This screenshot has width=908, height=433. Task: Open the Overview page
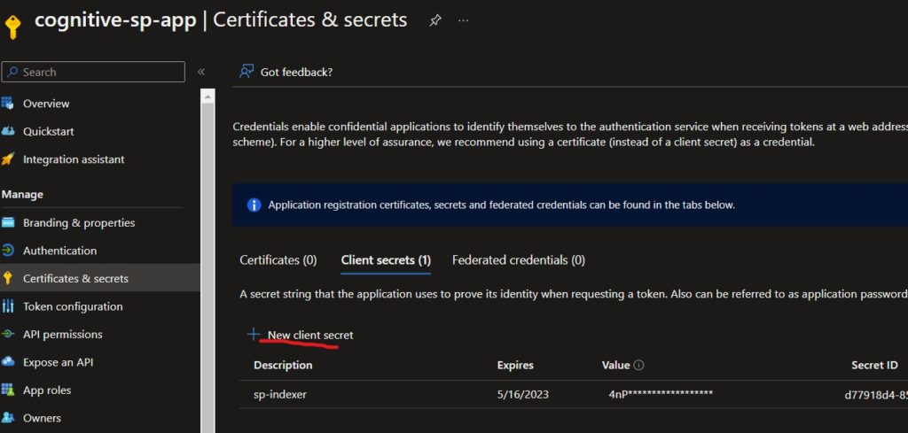(46, 104)
